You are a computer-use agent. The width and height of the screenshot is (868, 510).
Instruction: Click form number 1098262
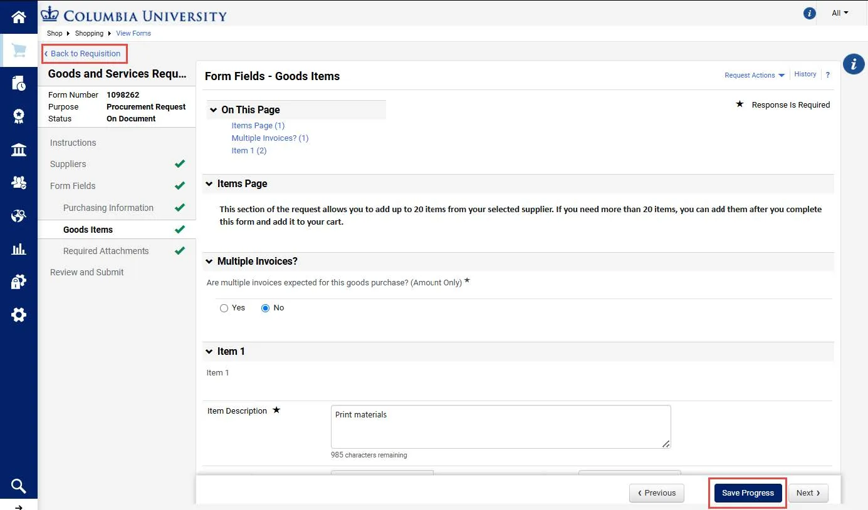click(123, 95)
